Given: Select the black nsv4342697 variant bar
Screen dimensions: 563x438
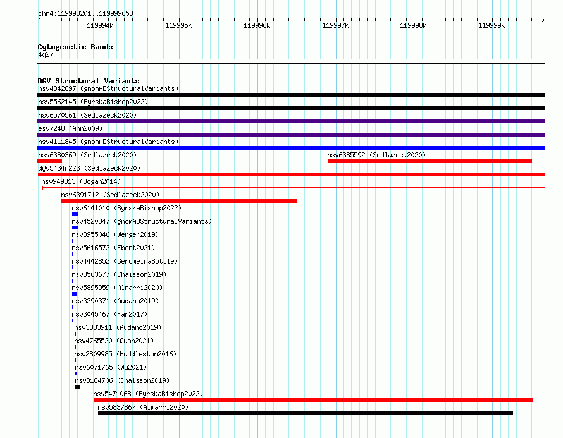Looking at the screenshot, I should 291,95.
